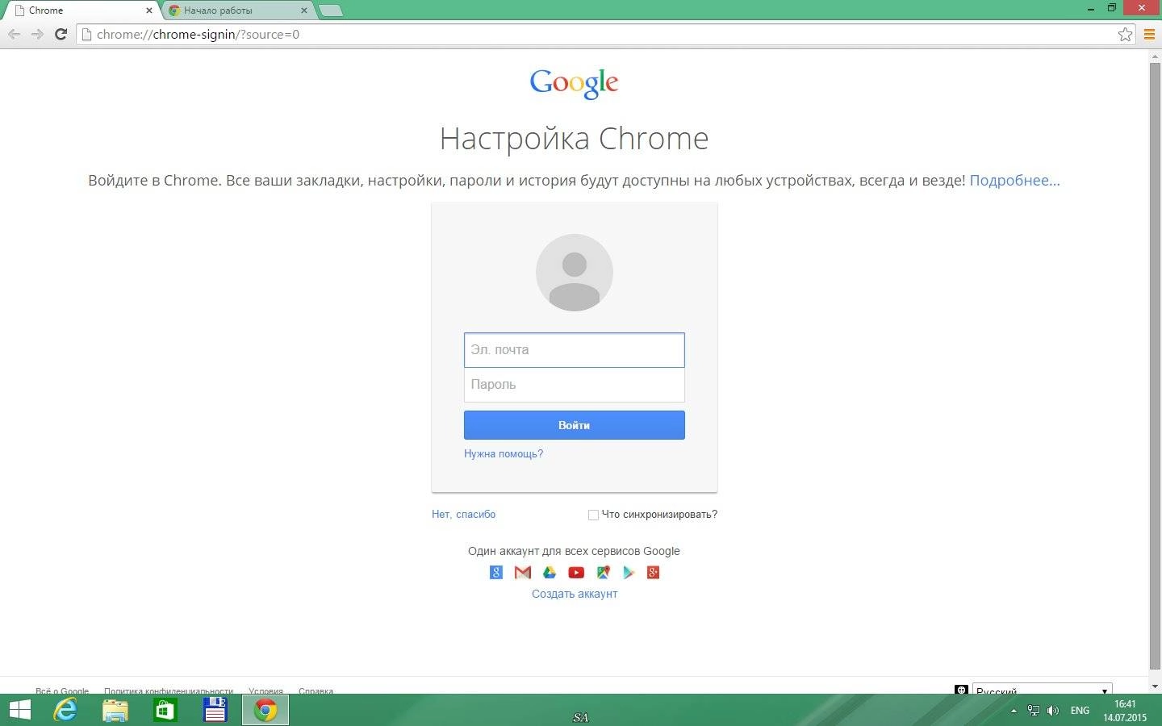Click the browser back arrow
Image resolution: width=1162 pixels, height=726 pixels.
pos(14,34)
